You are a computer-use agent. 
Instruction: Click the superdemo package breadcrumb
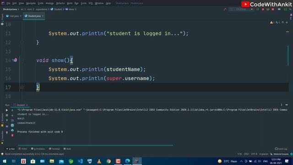pos(42,9)
